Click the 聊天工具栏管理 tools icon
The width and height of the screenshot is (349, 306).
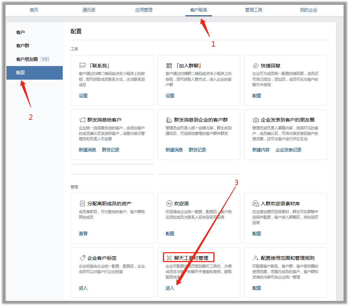point(169,258)
